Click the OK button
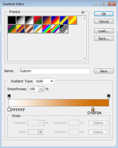This screenshot has height=148, width=118. [104, 14]
